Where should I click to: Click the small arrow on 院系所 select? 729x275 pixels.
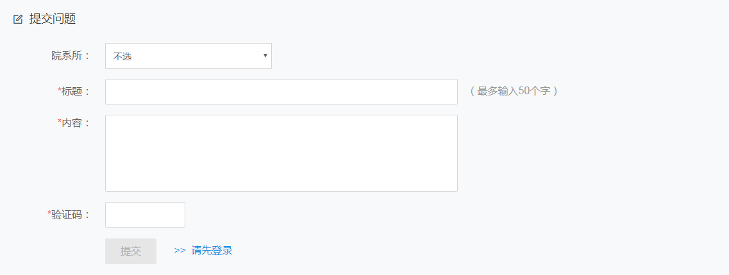pyautogui.click(x=265, y=55)
